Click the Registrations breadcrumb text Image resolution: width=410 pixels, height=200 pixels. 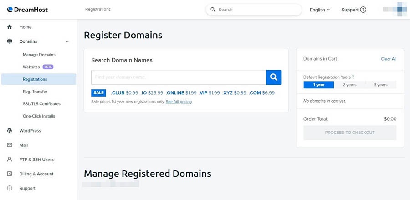[x=98, y=10]
